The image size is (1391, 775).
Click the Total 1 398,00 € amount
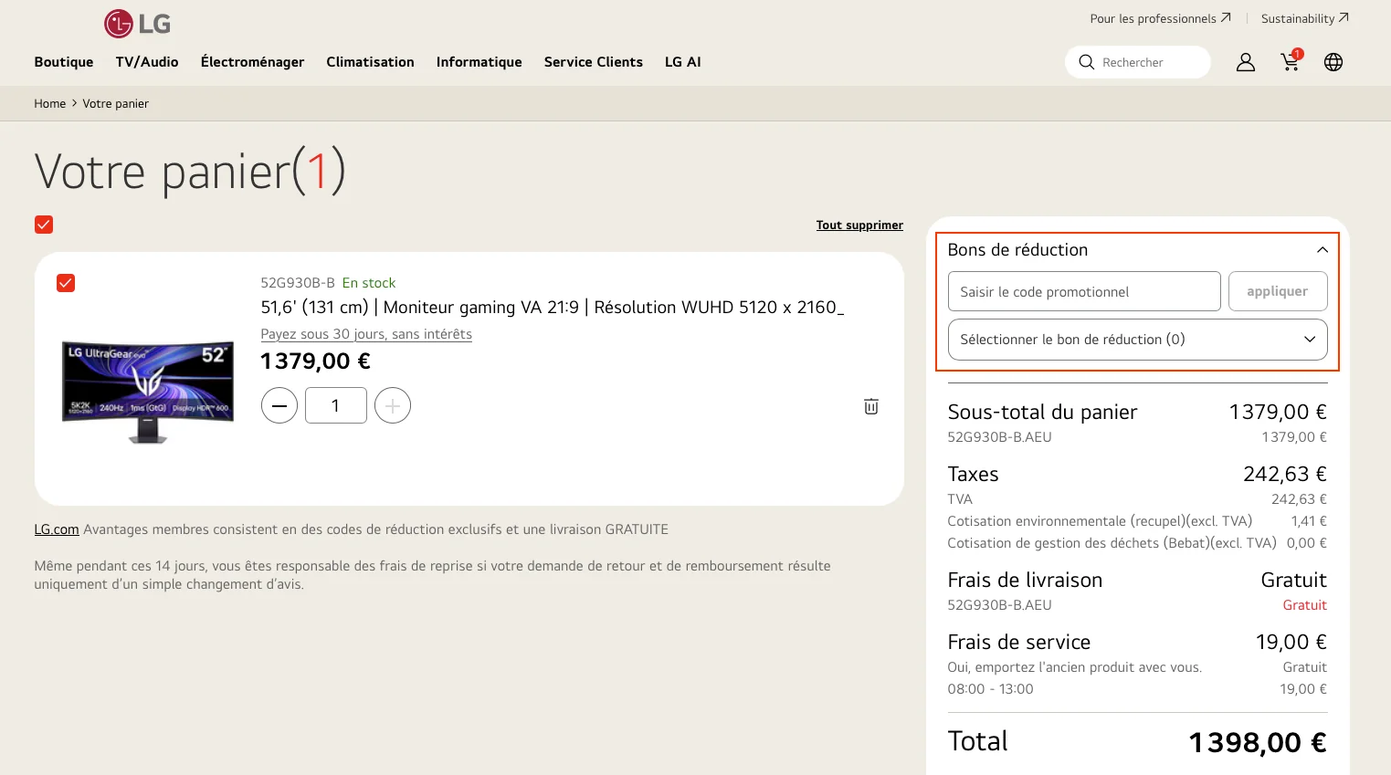click(x=1258, y=742)
